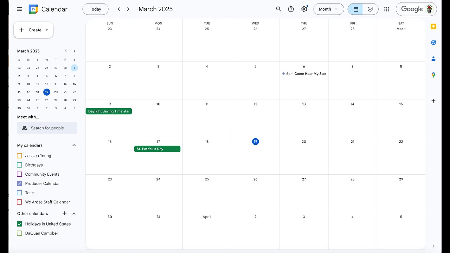Open the Create dropdown
This screenshot has width=450, height=253.
[33, 30]
